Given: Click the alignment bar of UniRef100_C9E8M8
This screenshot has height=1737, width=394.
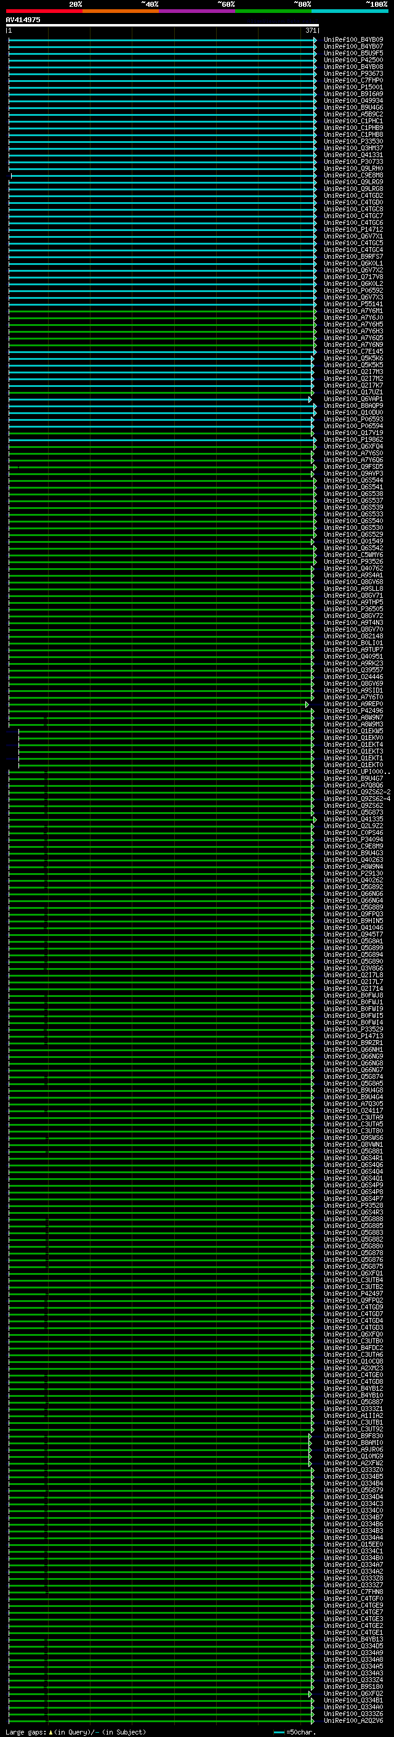Looking at the screenshot, I should click(164, 176).
